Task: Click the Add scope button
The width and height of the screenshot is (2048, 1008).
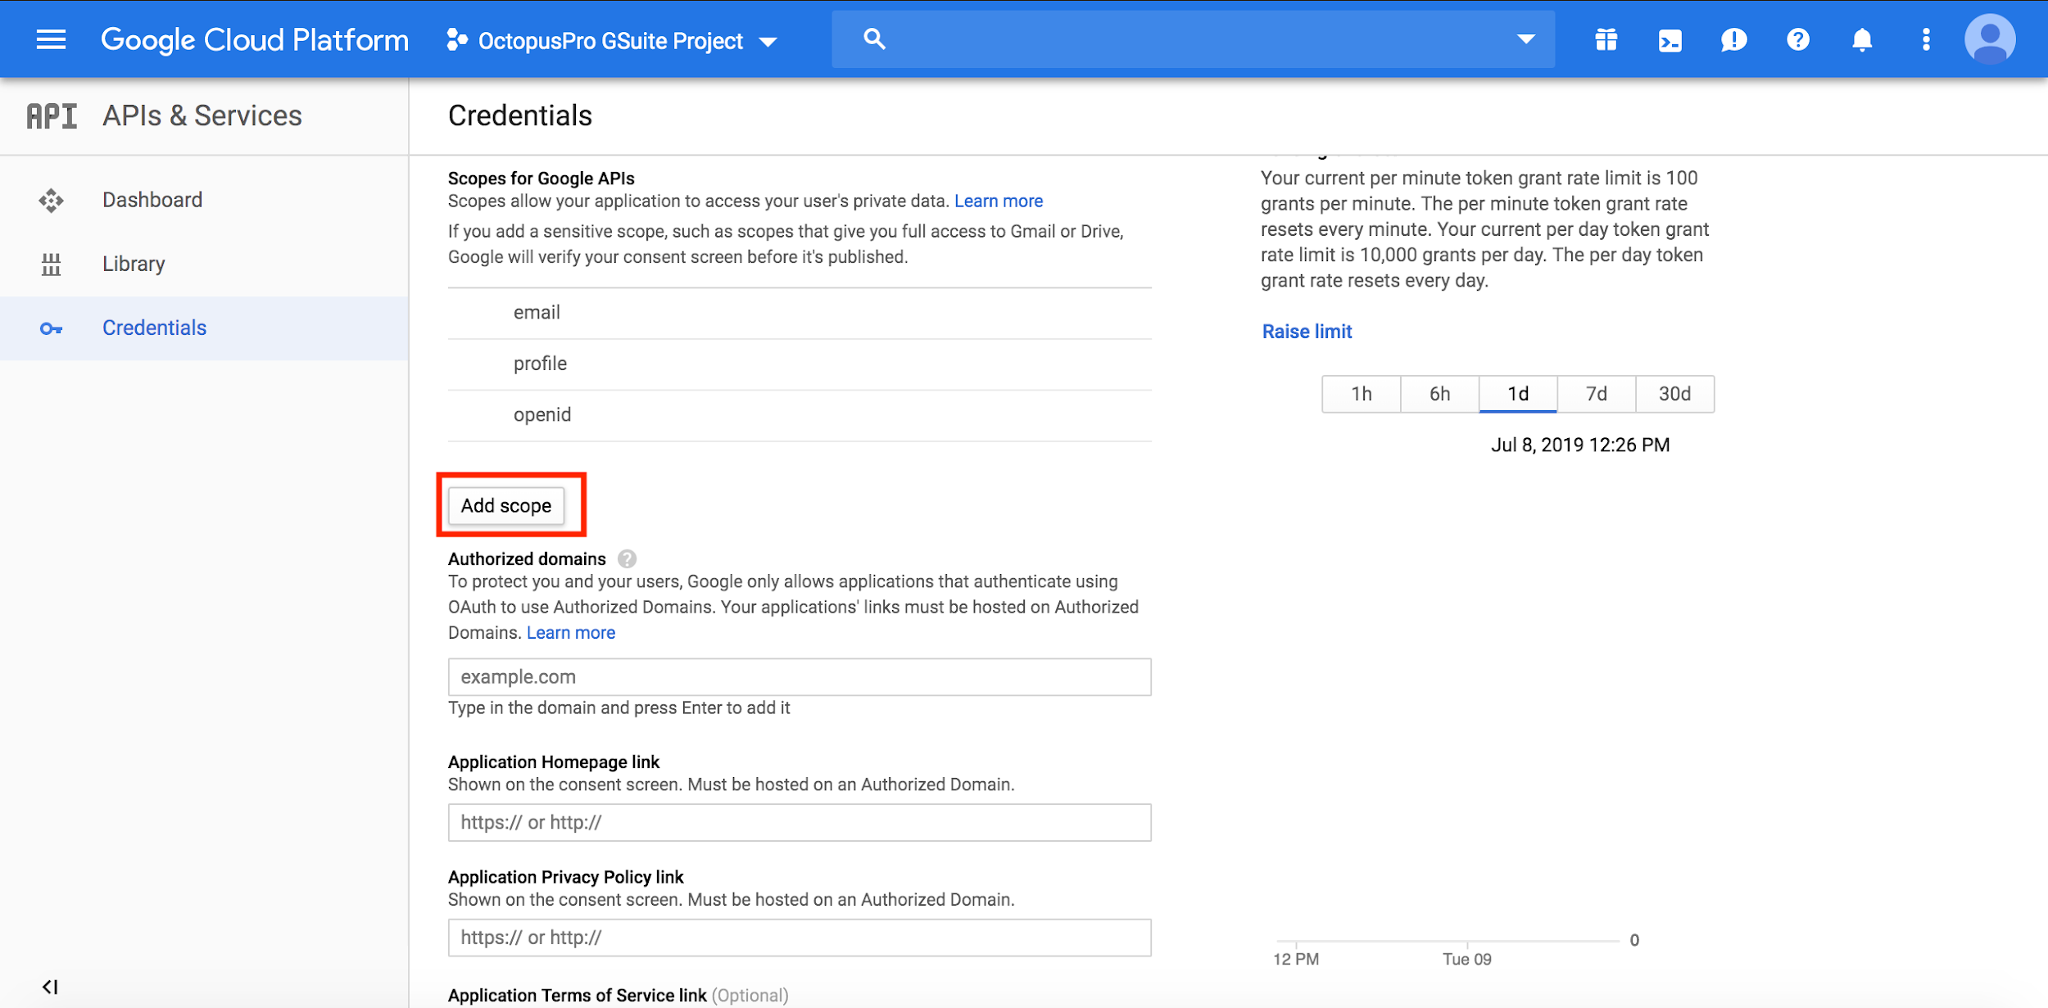Action: [506, 505]
